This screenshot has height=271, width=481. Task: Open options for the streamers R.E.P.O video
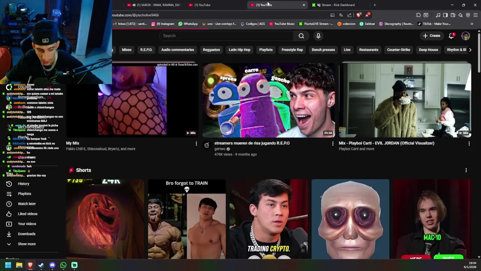(x=333, y=143)
